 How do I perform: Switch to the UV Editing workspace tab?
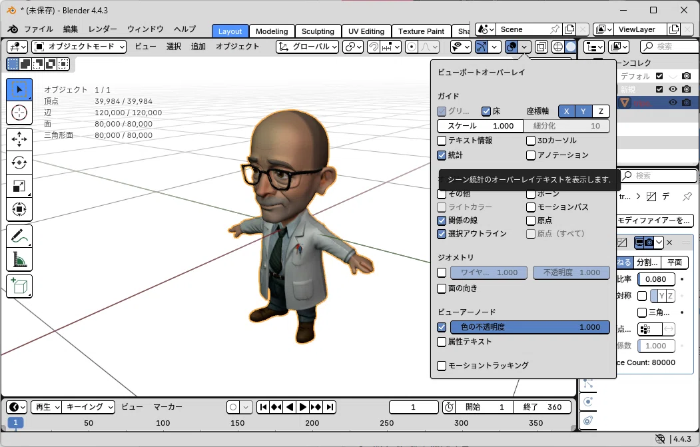point(366,31)
